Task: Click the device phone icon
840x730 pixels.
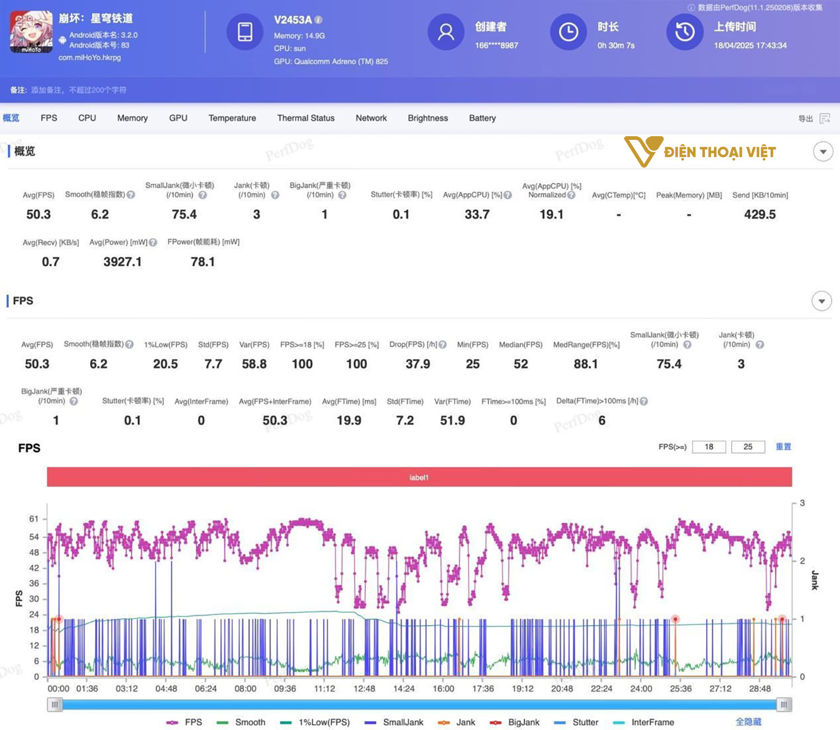Action: pyautogui.click(x=245, y=32)
